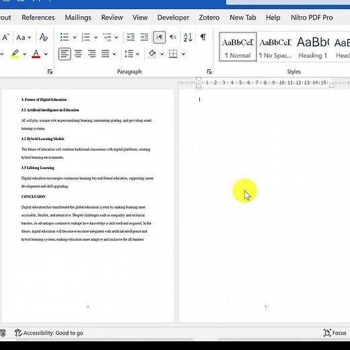Image resolution: width=350 pixels, height=350 pixels.
Task: Open the shading color dropdown arrow
Action: [162, 54]
